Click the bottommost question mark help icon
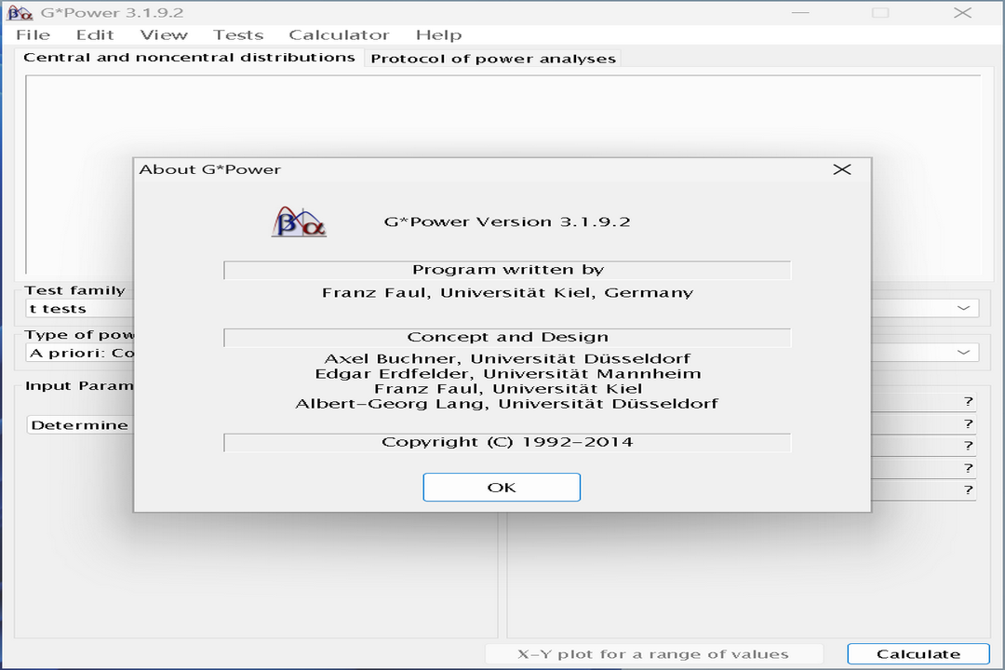This screenshot has height=670, width=1005. [968, 489]
